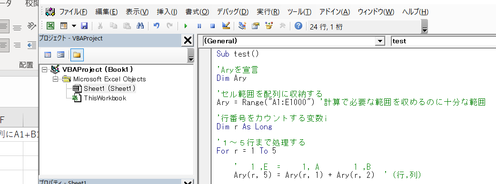496x184 pixels.
Task: Open the デバッグ(D) menu
Action: 233,12
